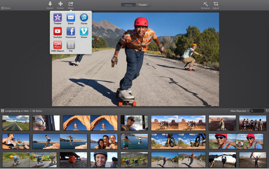Select the sunglasses close-up clip

46,123
